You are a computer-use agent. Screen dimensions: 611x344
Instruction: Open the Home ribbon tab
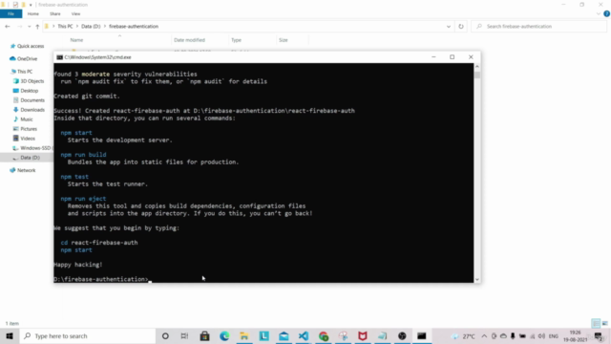point(33,13)
